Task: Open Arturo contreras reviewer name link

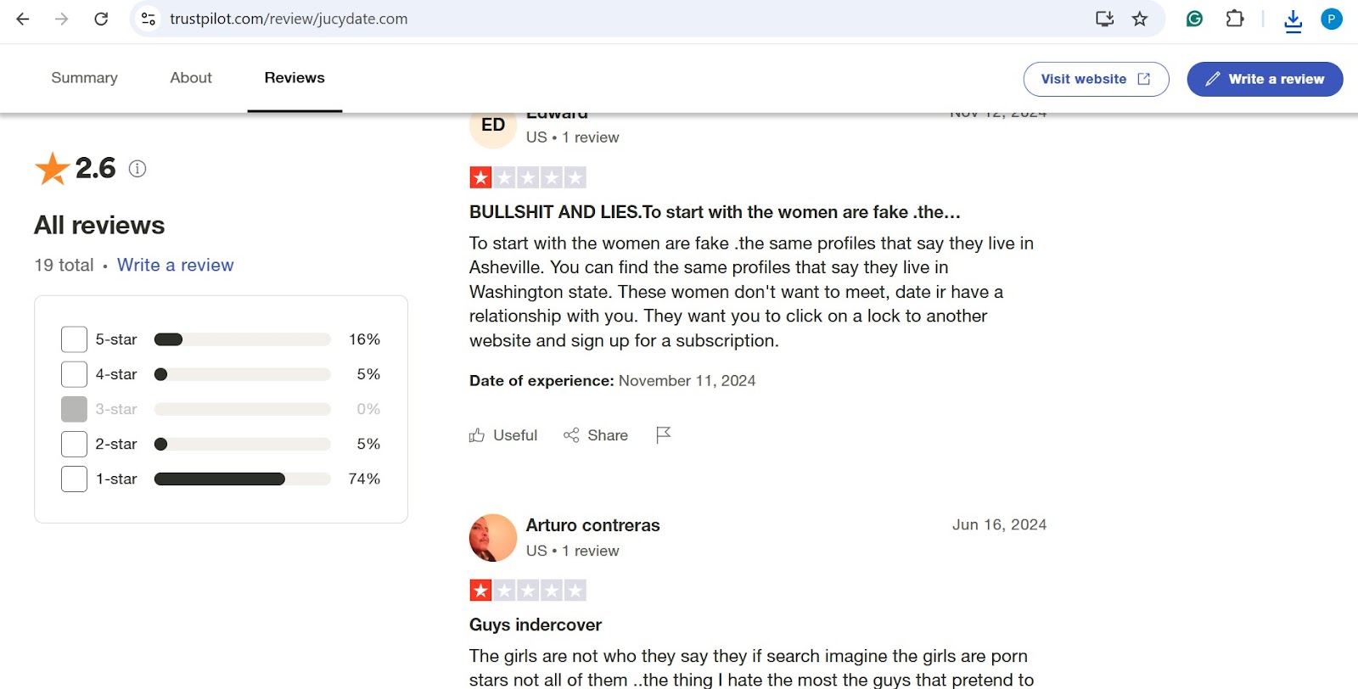Action: 592,525
